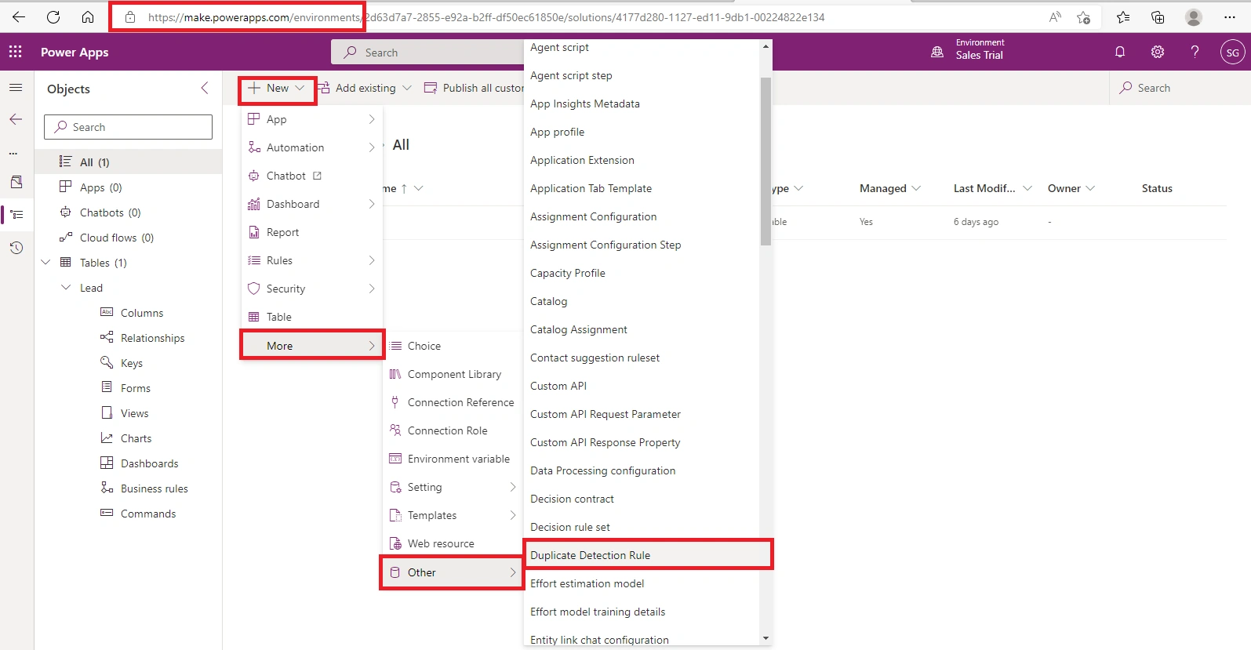Select the objects tree icon in rail

click(16, 214)
